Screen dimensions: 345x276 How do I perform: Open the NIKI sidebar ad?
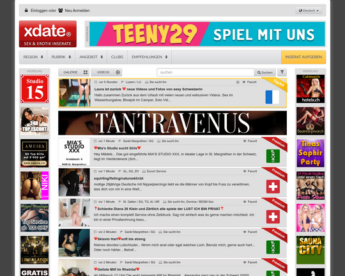pyautogui.click(x=34, y=185)
